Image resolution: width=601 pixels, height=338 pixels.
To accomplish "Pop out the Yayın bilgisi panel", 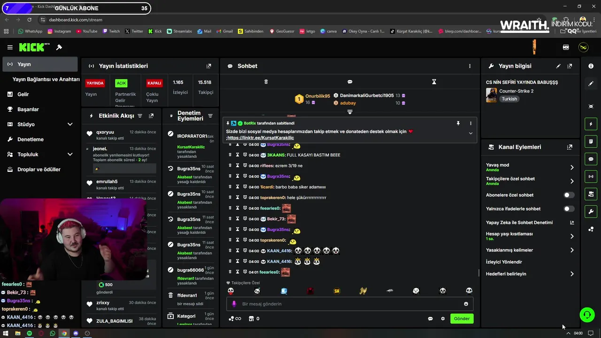I will click(570, 66).
